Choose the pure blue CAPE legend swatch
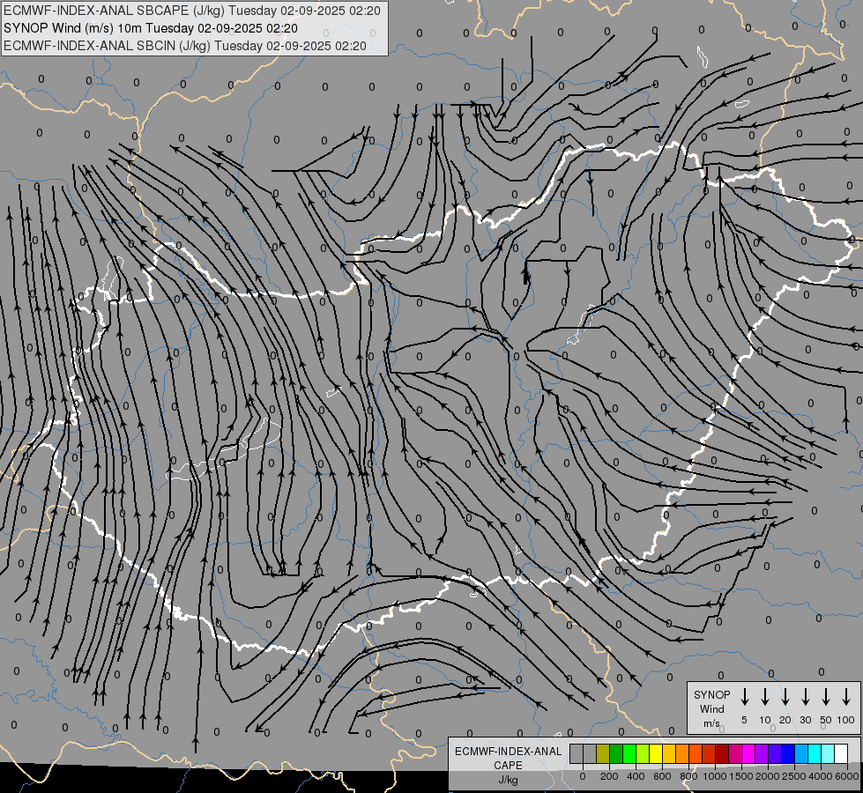The height and width of the screenshot is (793, 863). tap(788, 753)
